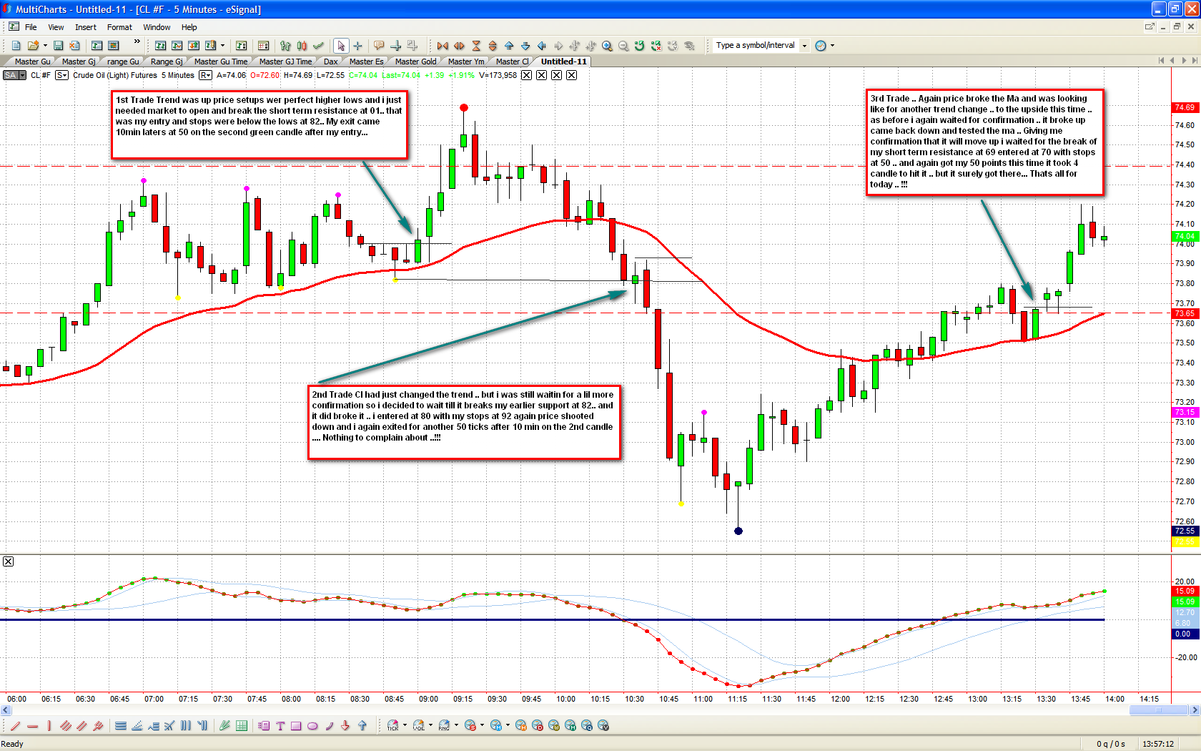This screenshot has width=1201, height=751.
Task: Click the Zoom In magnifier icon
Action: pyautogui.click(x=607, y=46)
